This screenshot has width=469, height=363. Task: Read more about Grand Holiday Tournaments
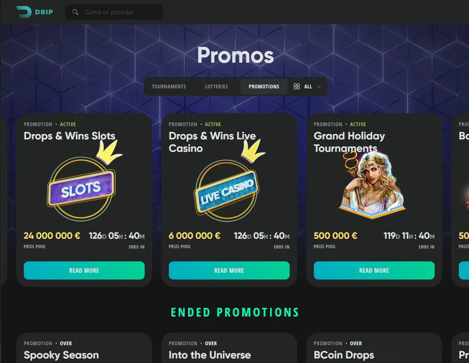click(374, 271)
